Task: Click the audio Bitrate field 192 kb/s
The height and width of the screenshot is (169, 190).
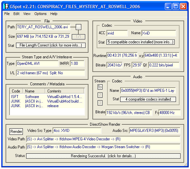Action: pos(129,113)
